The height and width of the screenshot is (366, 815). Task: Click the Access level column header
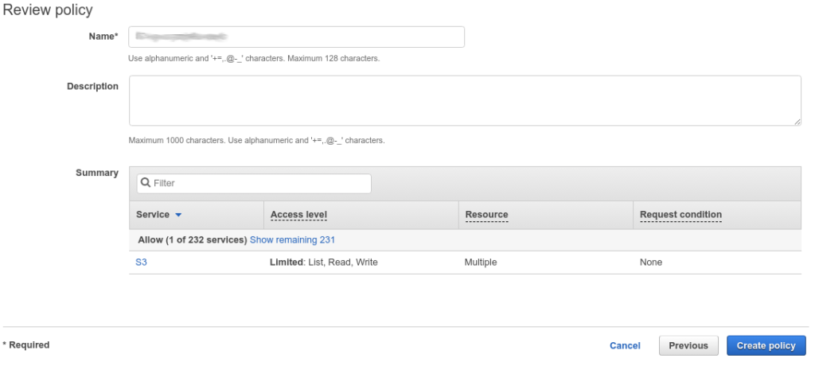click(x=298, y=215)
